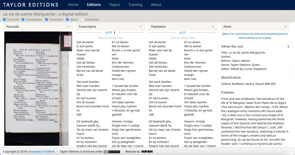Click the 'Contents' heading in About panel
Viewport: 295px width, 155px height.
click(228, 92)
